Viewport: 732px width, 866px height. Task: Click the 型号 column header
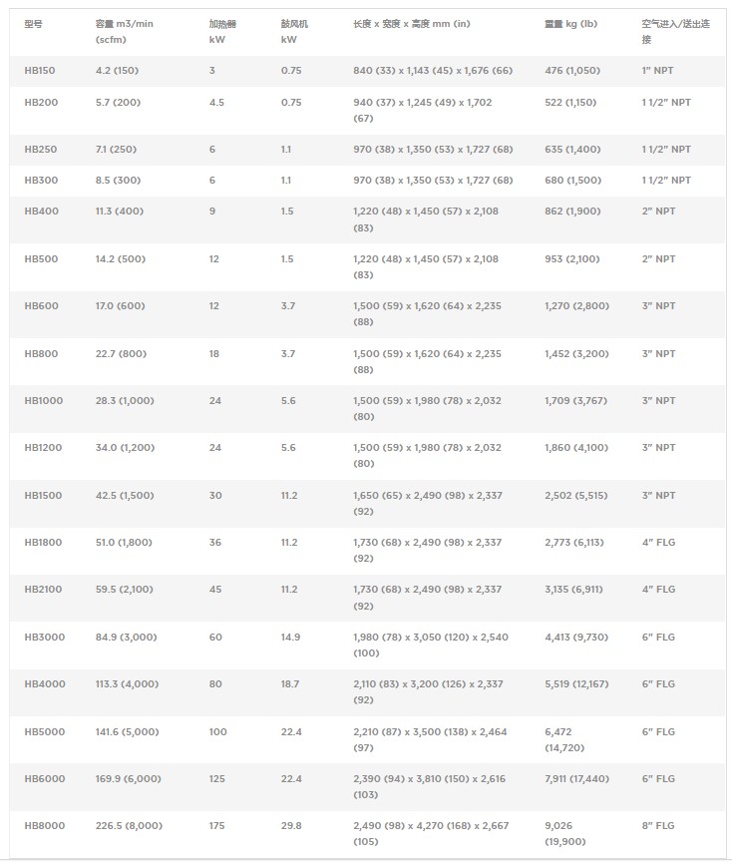pos(34,23)
